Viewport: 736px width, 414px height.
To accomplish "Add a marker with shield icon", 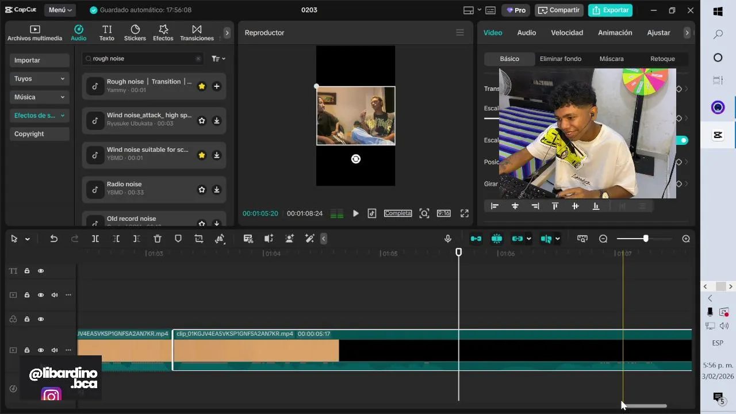I will [178, 239].
